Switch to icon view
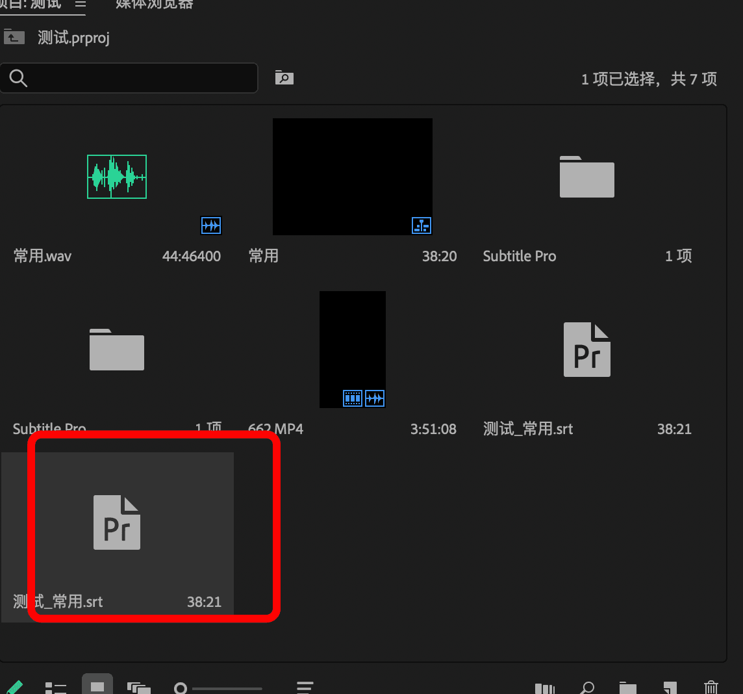Image resolution: width=743 pixels, height=694 pixels. point(97,687)
